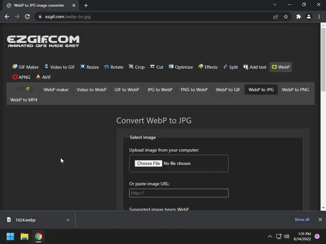Switch to the Video to WebP tab
Image resolution: width=326 pixels, height=244 pixels.
pos(92,90)
